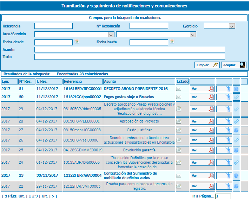Focus the Texto input field
251x201 pixels.
130,57
